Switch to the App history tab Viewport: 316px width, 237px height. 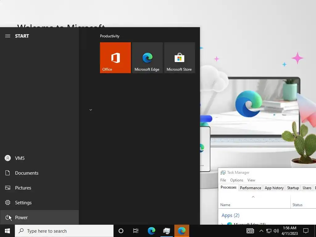[274, 188]
